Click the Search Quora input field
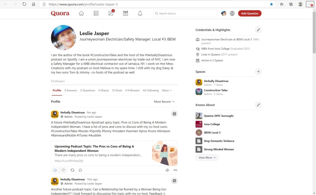316x195 pixels. [187, 14]
